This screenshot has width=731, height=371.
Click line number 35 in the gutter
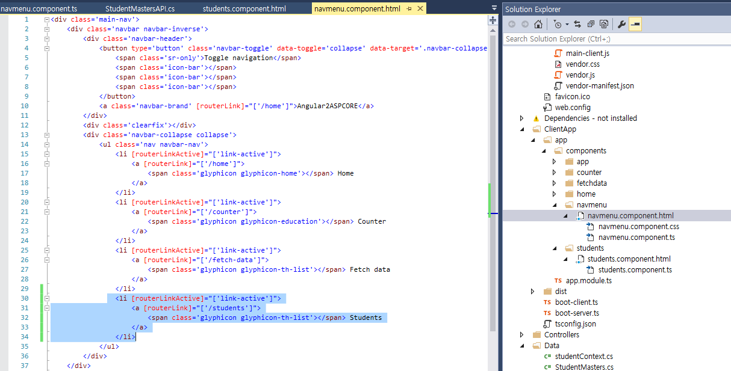(24, 346)
